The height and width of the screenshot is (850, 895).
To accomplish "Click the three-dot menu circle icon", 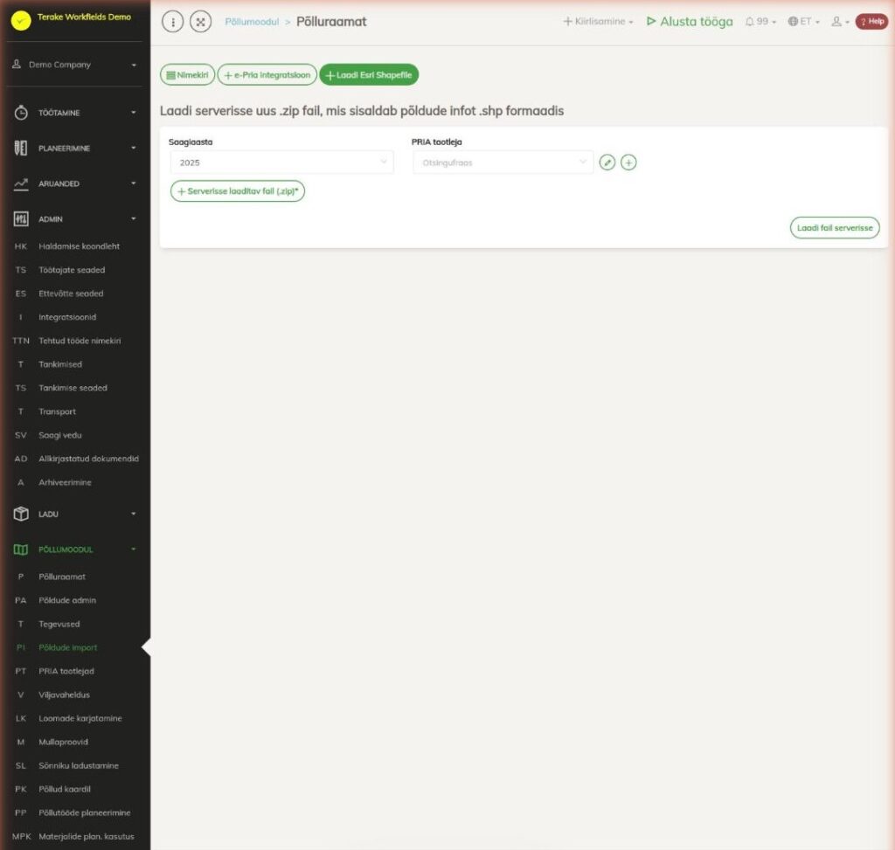I will coord(172,22).
